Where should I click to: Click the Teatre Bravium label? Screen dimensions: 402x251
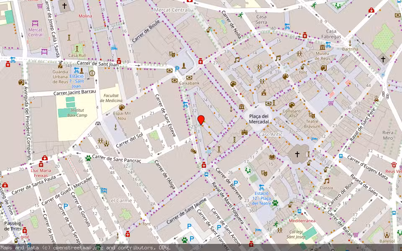[312, 124]
